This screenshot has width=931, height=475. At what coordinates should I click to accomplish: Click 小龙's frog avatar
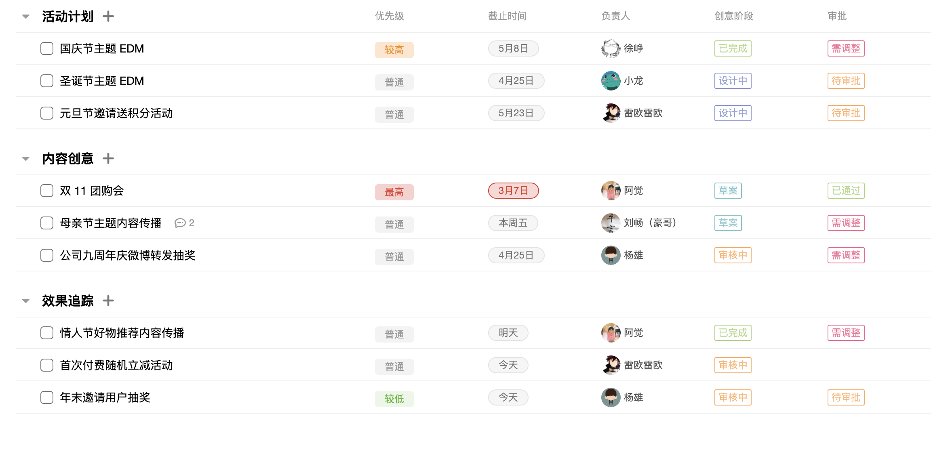tap(611, 81)
